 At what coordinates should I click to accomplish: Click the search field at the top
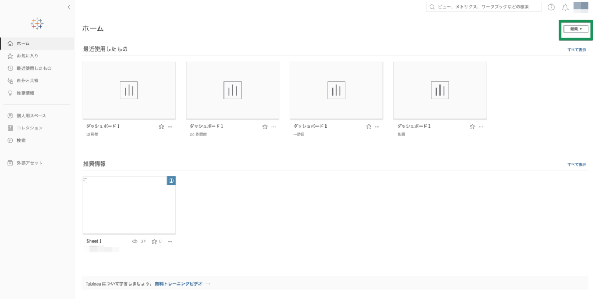(484, 7)
